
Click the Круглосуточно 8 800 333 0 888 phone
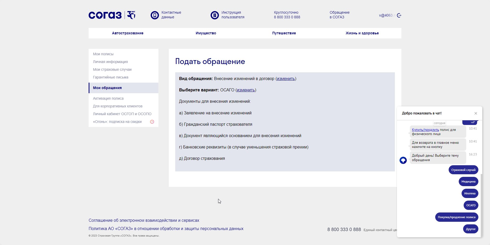287,15
